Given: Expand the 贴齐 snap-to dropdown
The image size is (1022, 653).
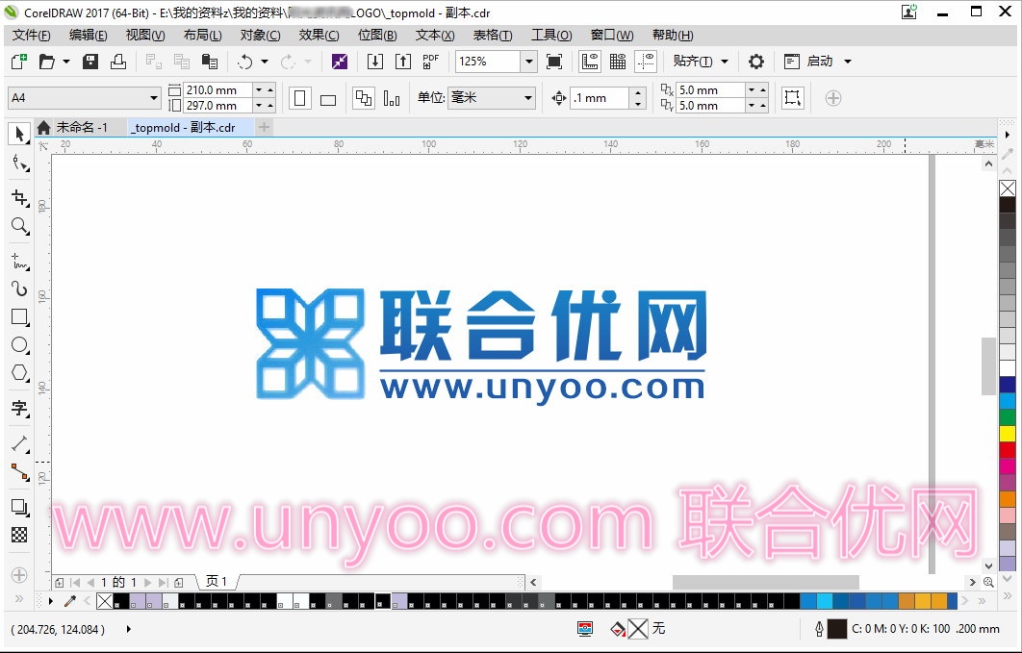Looking at the screenshot, I should coord(725,62).
